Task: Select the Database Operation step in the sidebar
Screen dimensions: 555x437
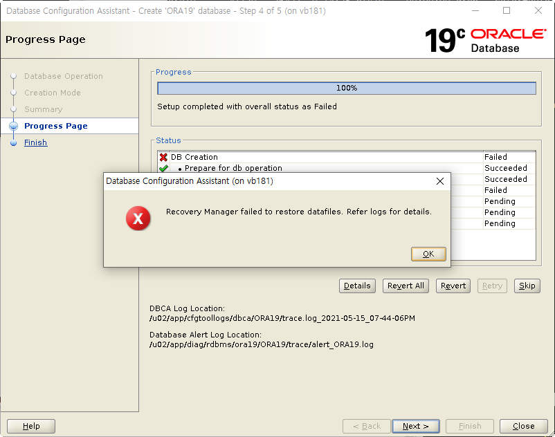Action: pos(64,76)
